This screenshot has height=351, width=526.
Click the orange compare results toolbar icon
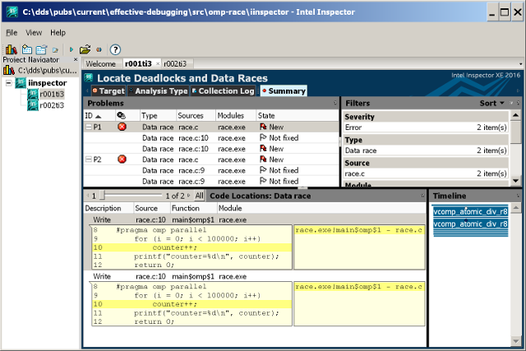(99, 49)
